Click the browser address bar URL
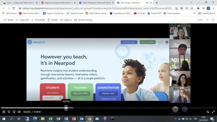The height and width of the screenshot is (122, 217). (98, 8)
